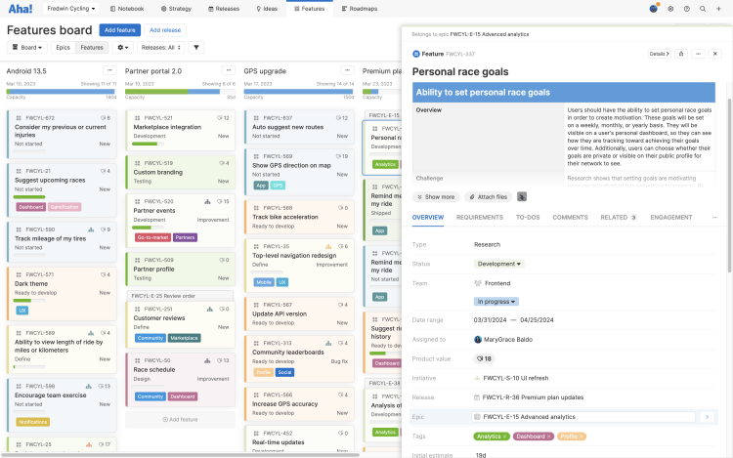Open board settings gear dropdown
The image size is (733, 458).
[x=123, y=47]
